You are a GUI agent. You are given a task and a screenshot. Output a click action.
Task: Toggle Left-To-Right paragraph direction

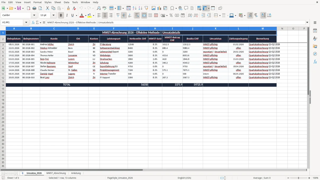click(x=250, y=15)
